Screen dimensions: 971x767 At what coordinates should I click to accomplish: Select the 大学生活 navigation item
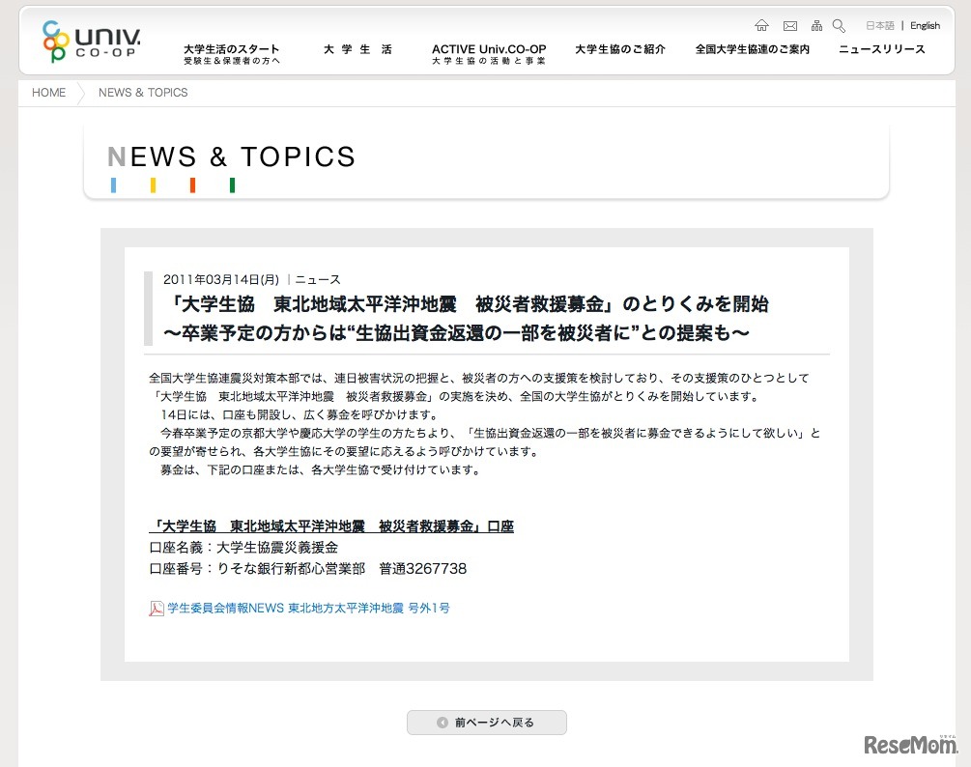(357, 47)
